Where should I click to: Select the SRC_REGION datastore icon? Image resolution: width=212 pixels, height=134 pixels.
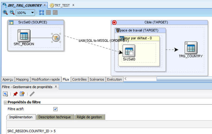click(x=24, y=35)
